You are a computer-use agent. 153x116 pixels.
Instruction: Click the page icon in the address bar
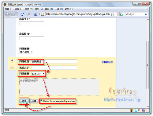coord(43,14)
